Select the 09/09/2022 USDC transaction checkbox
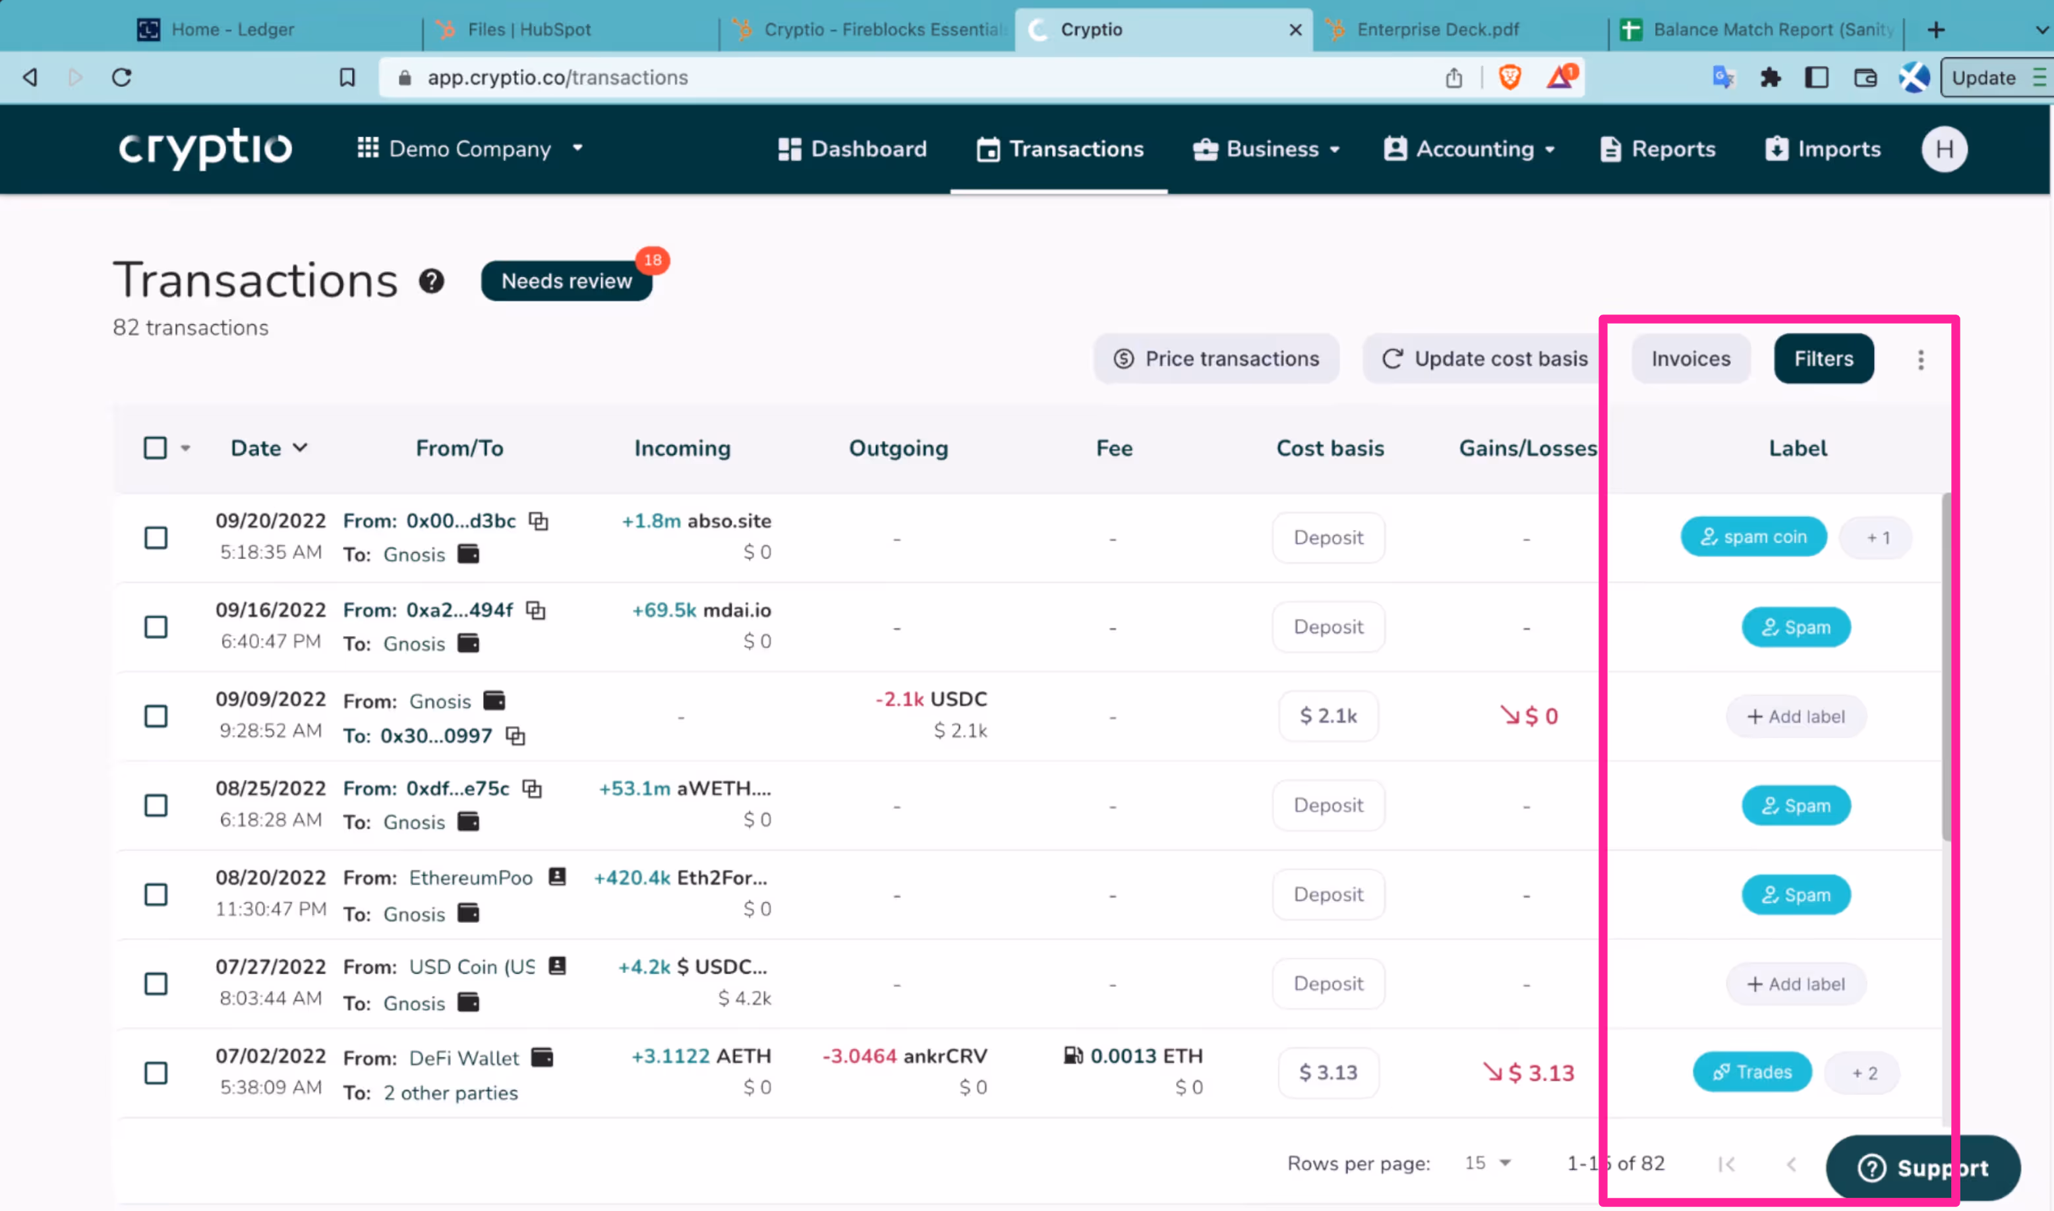 (x=156, y=717)
